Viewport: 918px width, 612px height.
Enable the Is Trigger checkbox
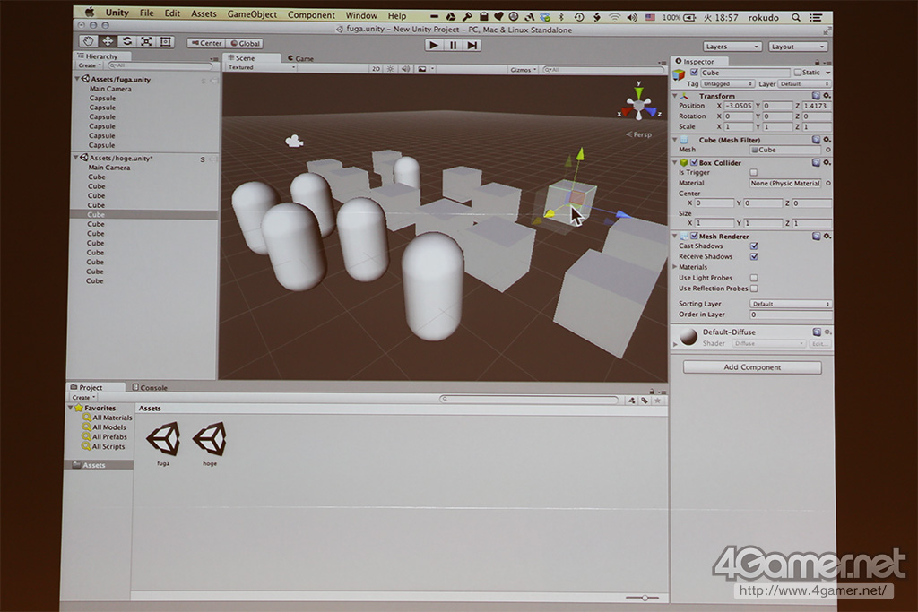coord(753,172)
